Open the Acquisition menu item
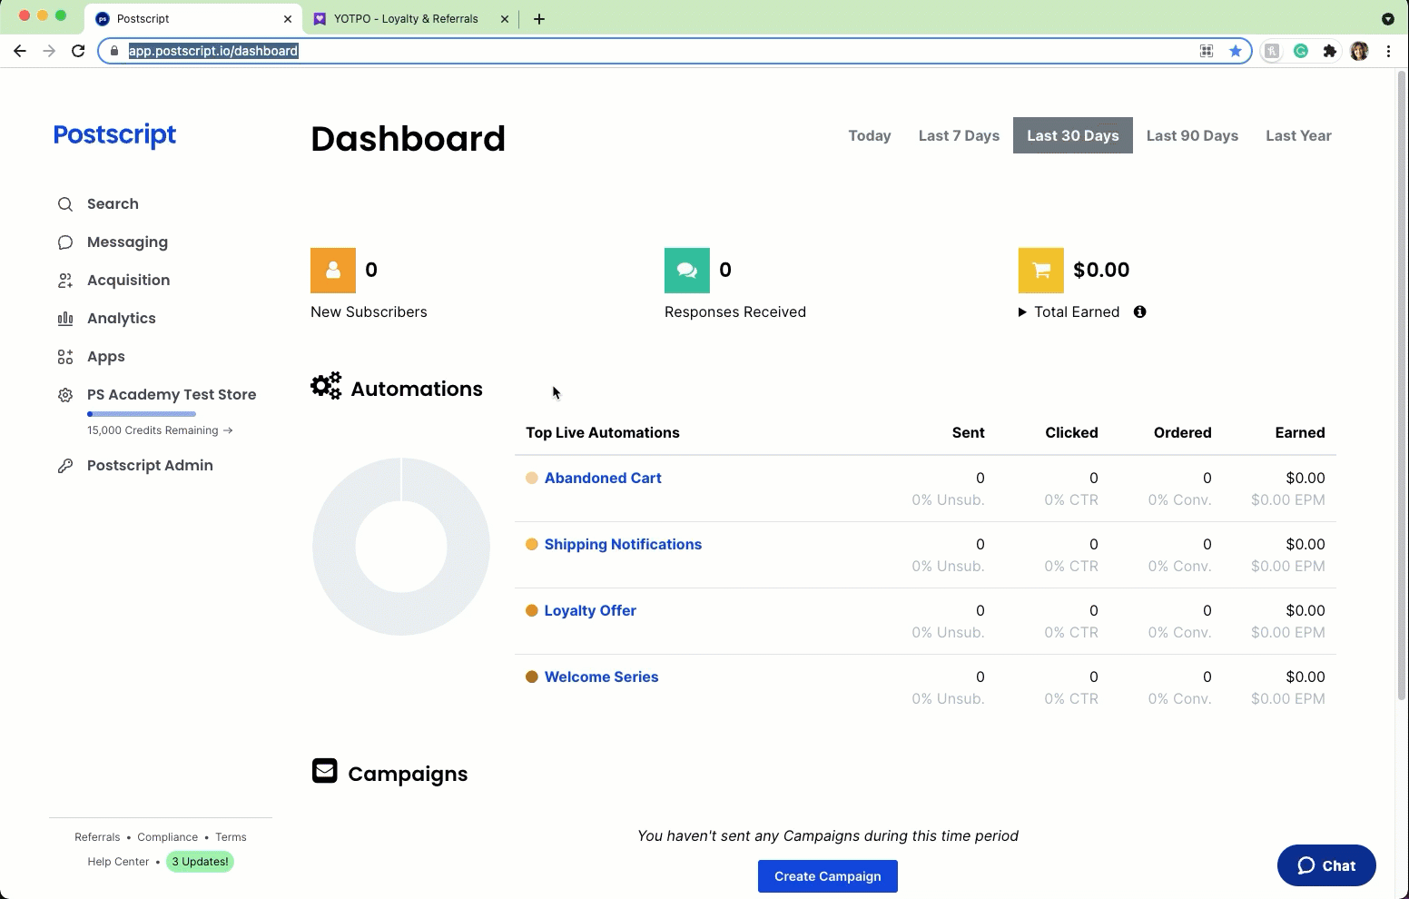This screenshot has height=899, width=1409. pyautogui.click(x=128, y=281)
